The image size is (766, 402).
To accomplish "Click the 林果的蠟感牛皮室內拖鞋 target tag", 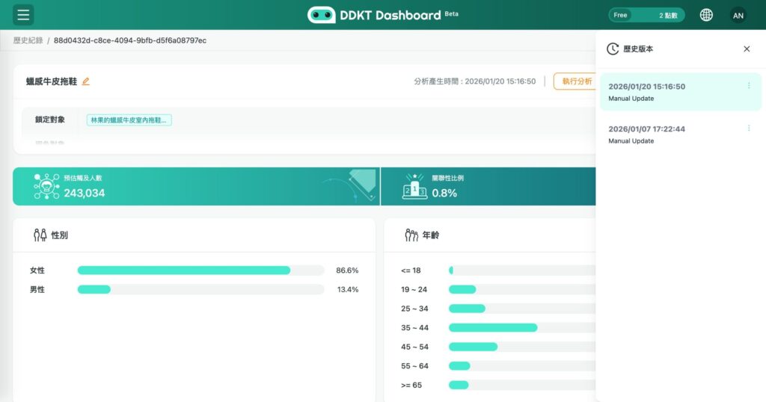I will click(129, 120).
